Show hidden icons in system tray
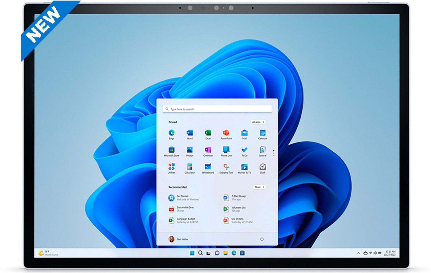431x273 pixels. [x=358, y=253]
